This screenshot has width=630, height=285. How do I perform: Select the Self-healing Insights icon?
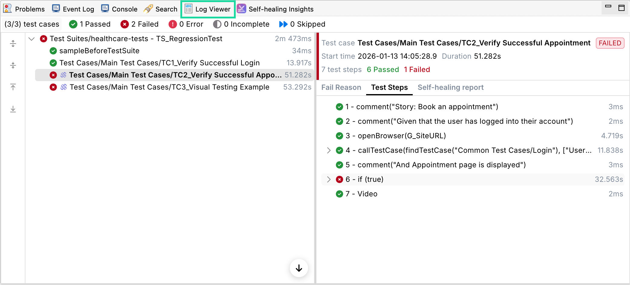point(241,9)
